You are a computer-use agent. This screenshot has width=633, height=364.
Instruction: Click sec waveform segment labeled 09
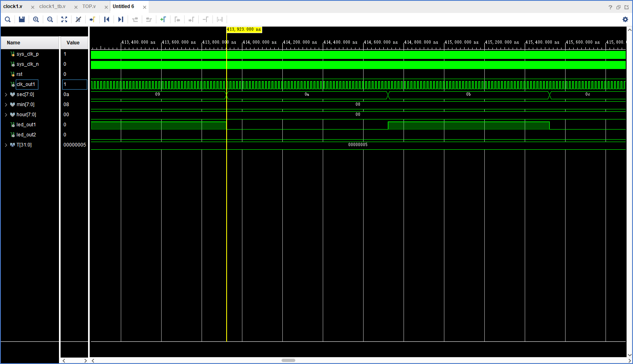click(x=158, y=94)
